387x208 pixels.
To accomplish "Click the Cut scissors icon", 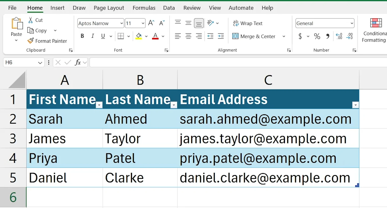I will [x=31, y=20].
